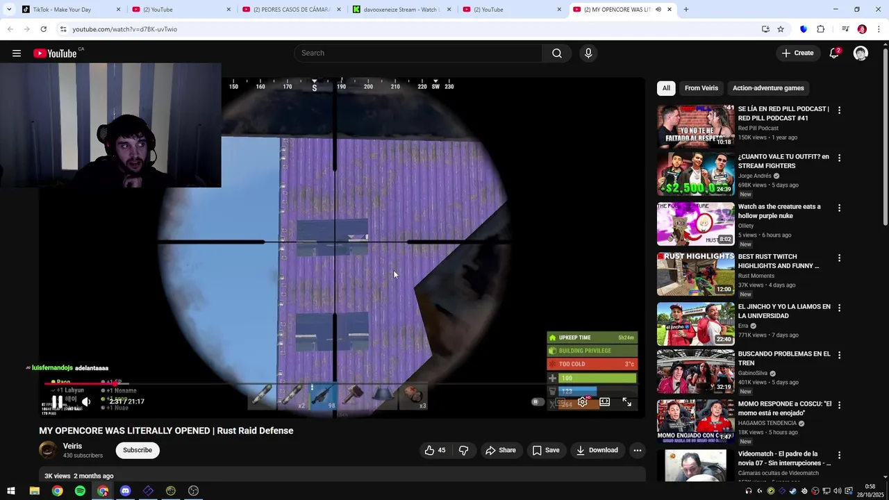Image resolution: width=889 pixels, height=500 pixels.
Task: Mute the current tab via speaker icon
Action: pos(658,10)
